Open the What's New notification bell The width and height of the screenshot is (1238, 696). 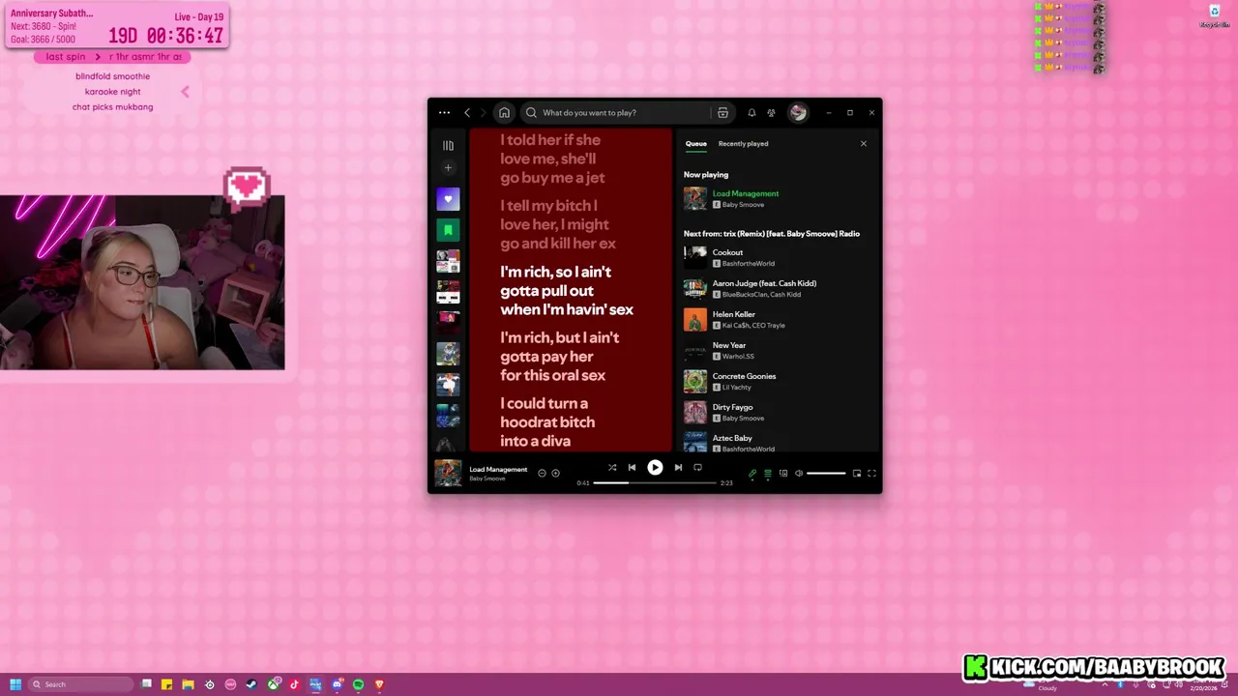click(x=752, y=113)
